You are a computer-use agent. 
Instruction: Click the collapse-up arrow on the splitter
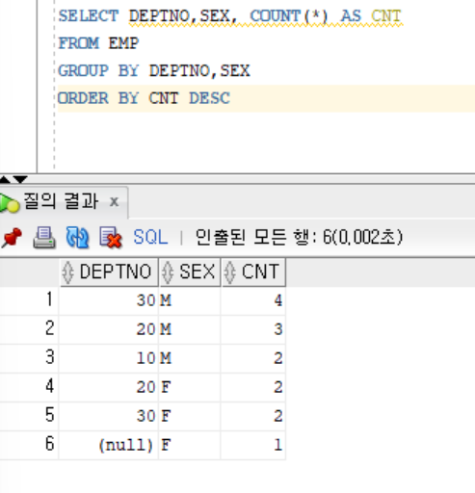pos(5,179)
